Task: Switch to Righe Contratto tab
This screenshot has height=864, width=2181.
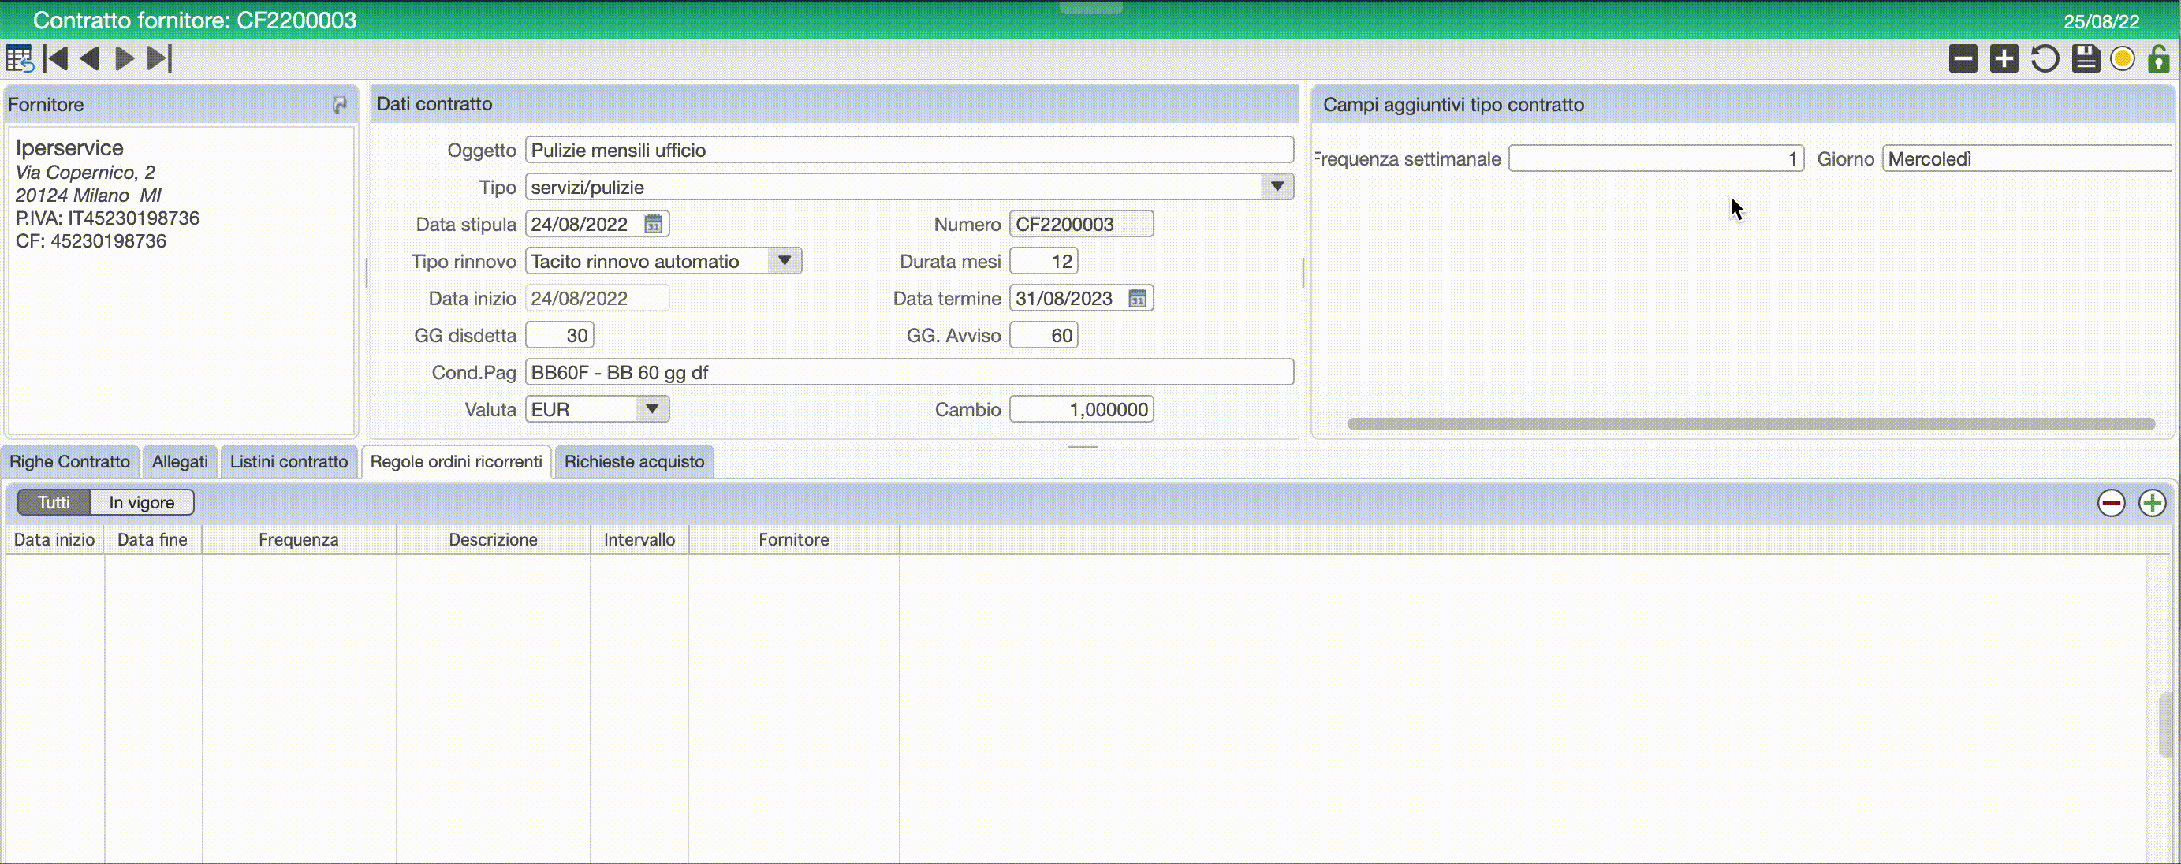Action: (69, 462)
